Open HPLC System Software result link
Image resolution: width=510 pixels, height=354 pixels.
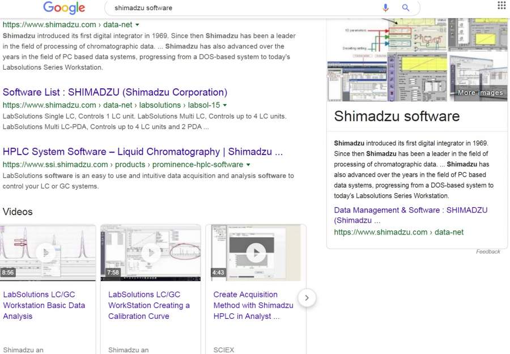tap(143, 152)
